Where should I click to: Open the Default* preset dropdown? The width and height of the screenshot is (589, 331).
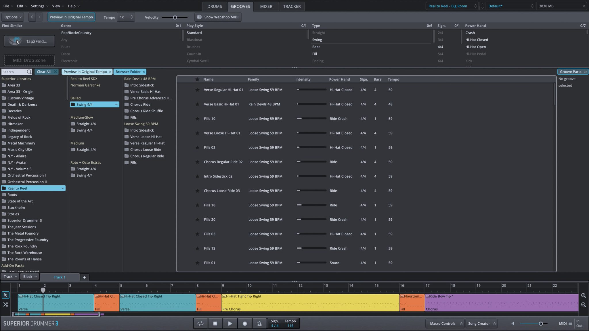tap(510, 6)
